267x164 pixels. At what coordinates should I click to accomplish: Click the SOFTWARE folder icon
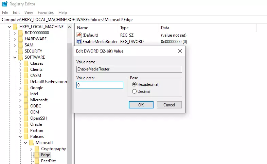21,57
